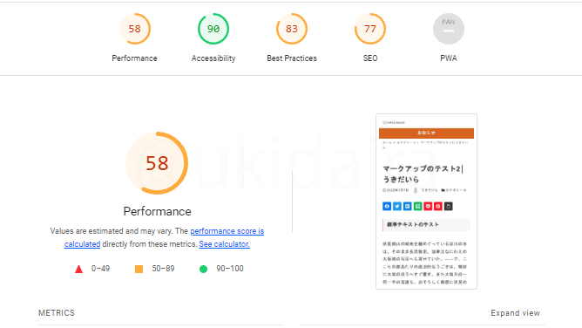Jump to the SEO score gauge 77
Viewport: 582px width, 328px height.
370,29
